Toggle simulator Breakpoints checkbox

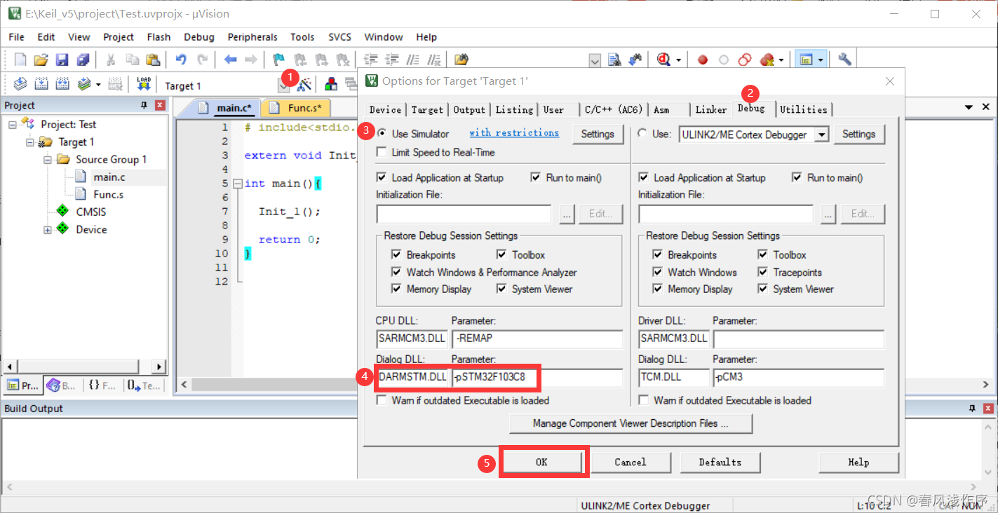click(397, 255)
